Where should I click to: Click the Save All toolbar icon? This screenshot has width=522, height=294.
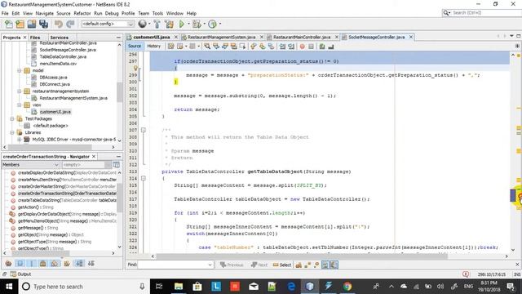[43, 24]
